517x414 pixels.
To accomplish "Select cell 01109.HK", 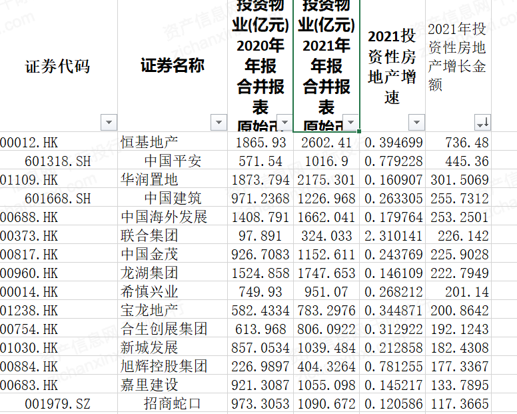I will [59, 180].
